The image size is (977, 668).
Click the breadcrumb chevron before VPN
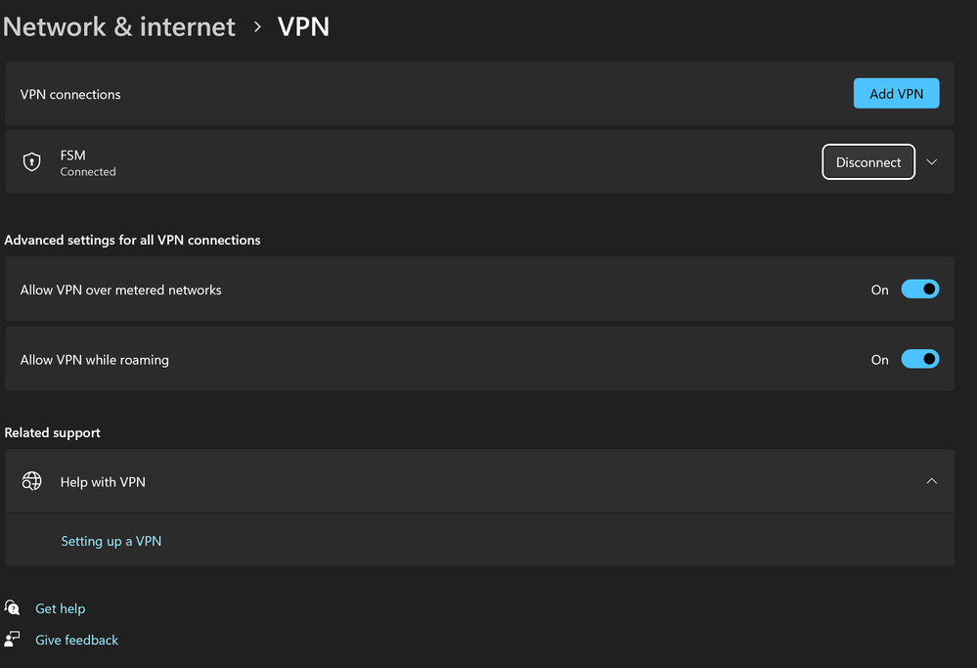pyautogui.click(x=258, y=27)
